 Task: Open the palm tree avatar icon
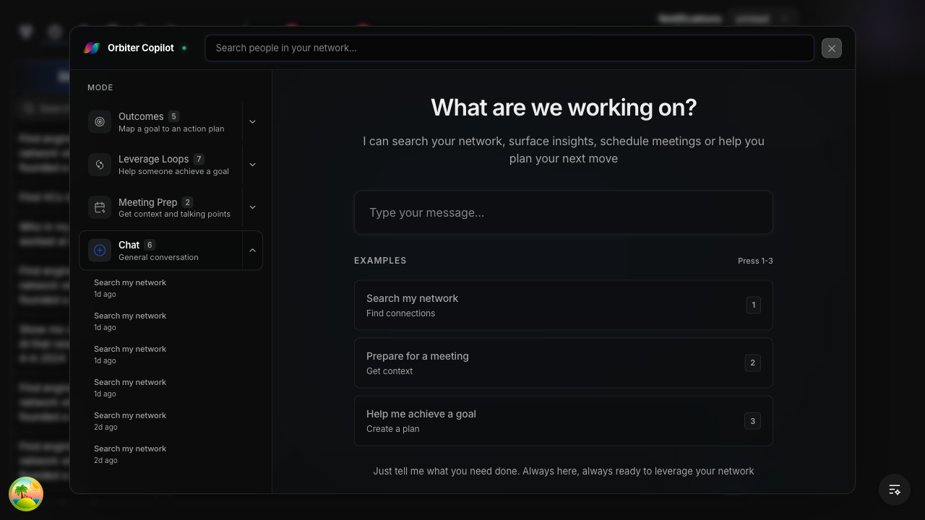tap(26, 494)
